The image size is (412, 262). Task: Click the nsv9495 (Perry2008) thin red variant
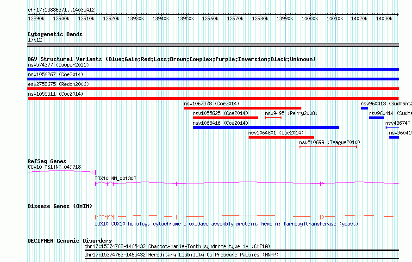click(273, 118)
